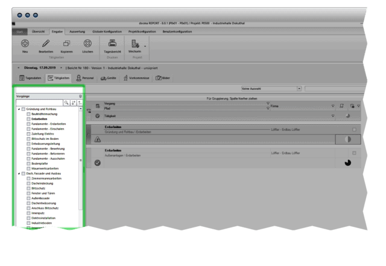Click the three-quarter progress pie in second row
The image size is (386, 266).
pos(348,163)
